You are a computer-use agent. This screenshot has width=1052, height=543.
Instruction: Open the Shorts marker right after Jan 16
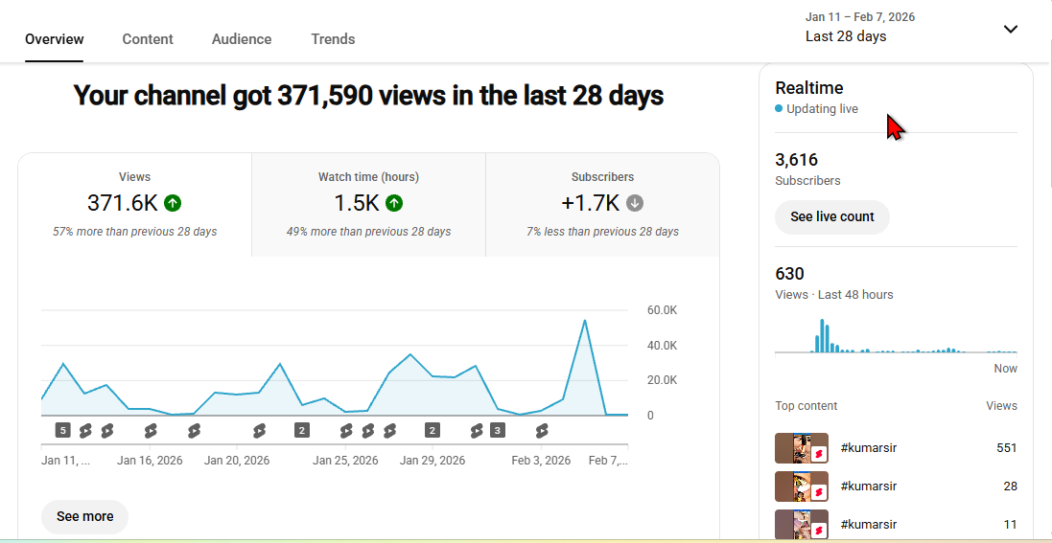pyautogui.click(x=150, y=431)
